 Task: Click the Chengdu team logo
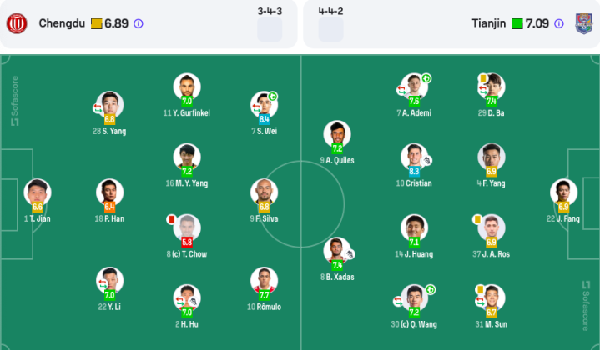pyautogui.click(x=17, y=23)
